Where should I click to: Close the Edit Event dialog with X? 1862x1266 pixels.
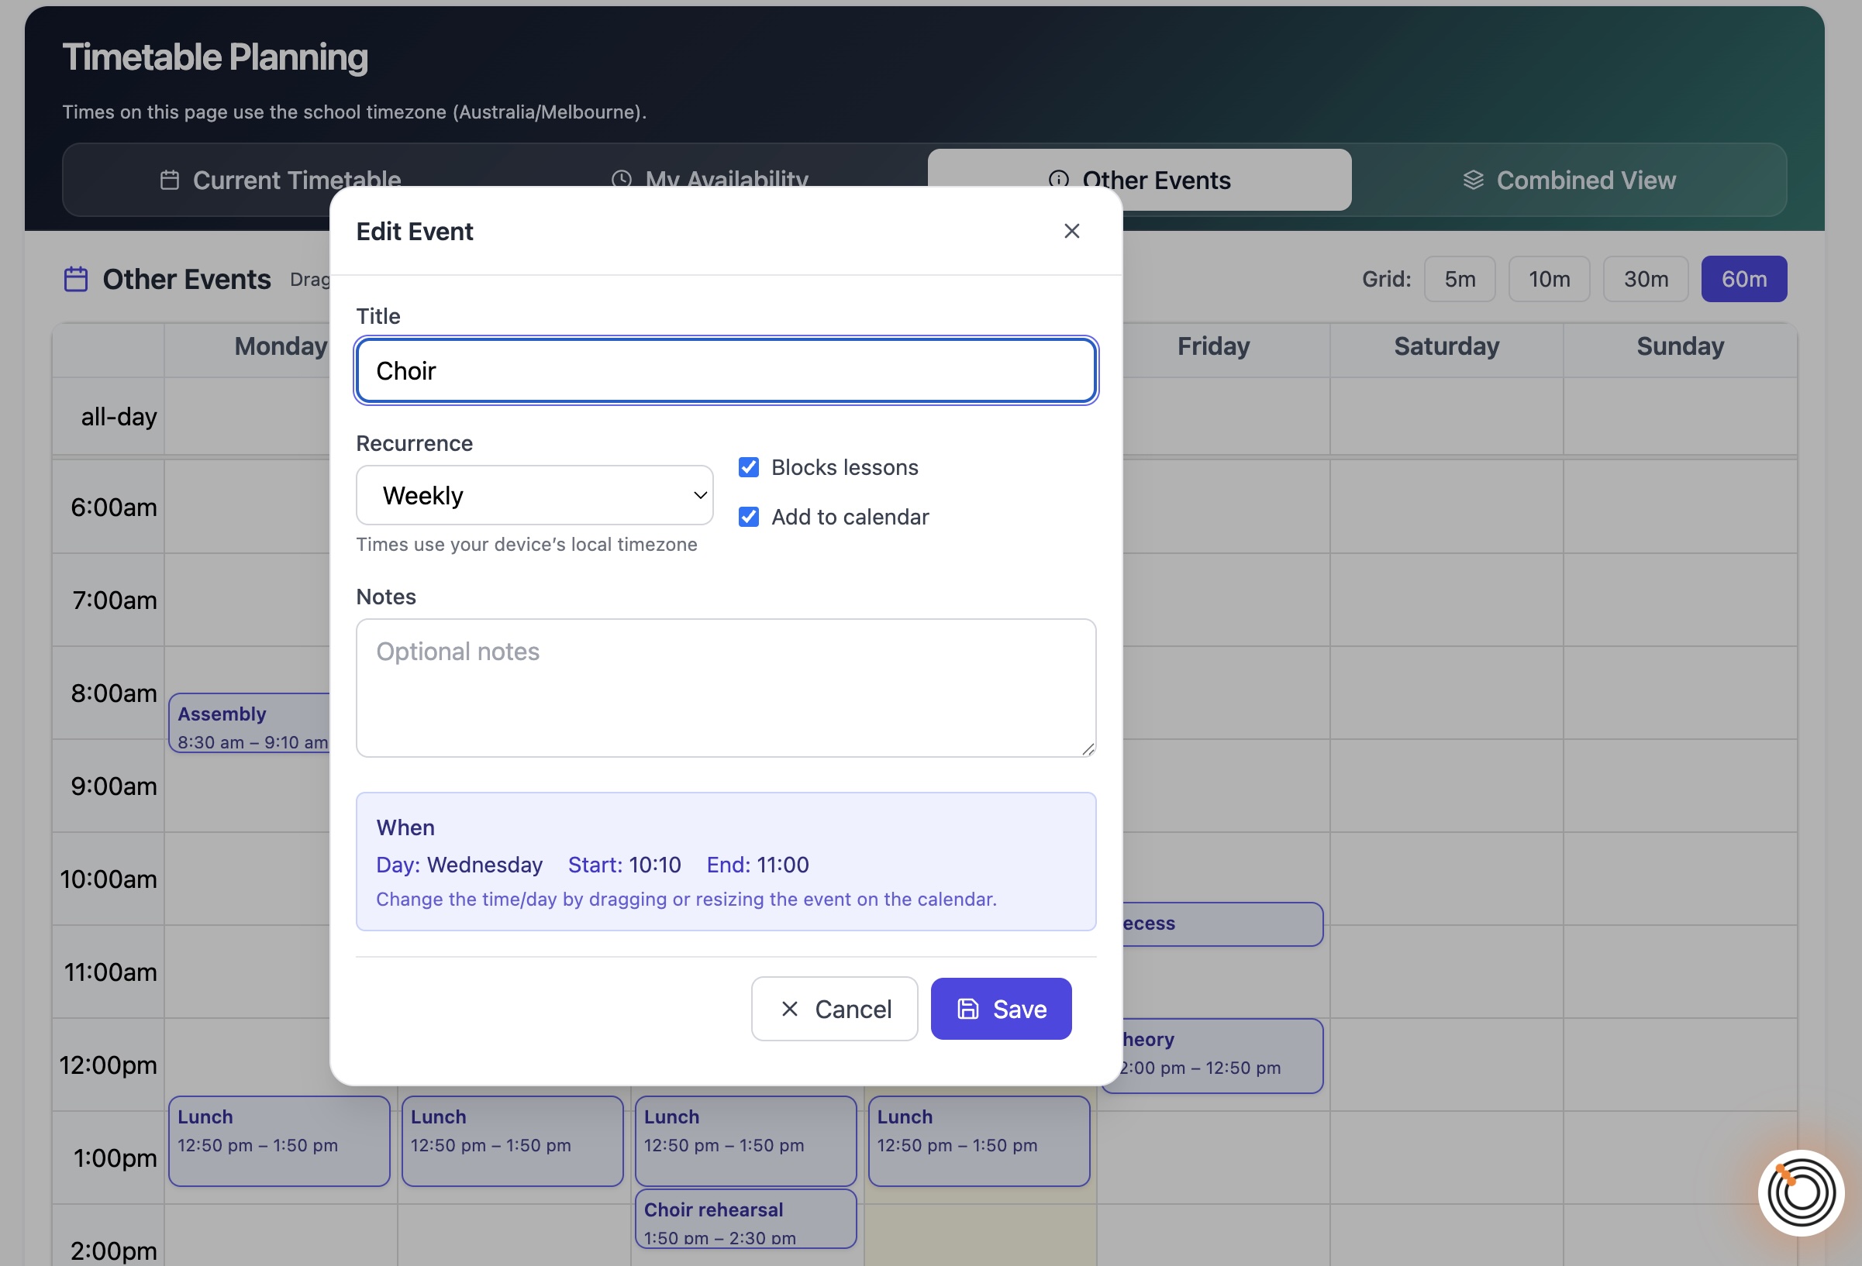(x=1071, y=231)
